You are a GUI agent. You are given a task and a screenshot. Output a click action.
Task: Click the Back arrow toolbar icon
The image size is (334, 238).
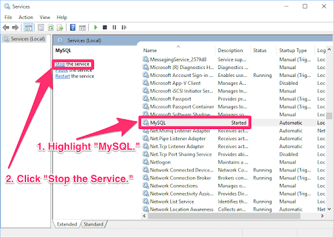[6, 27]
